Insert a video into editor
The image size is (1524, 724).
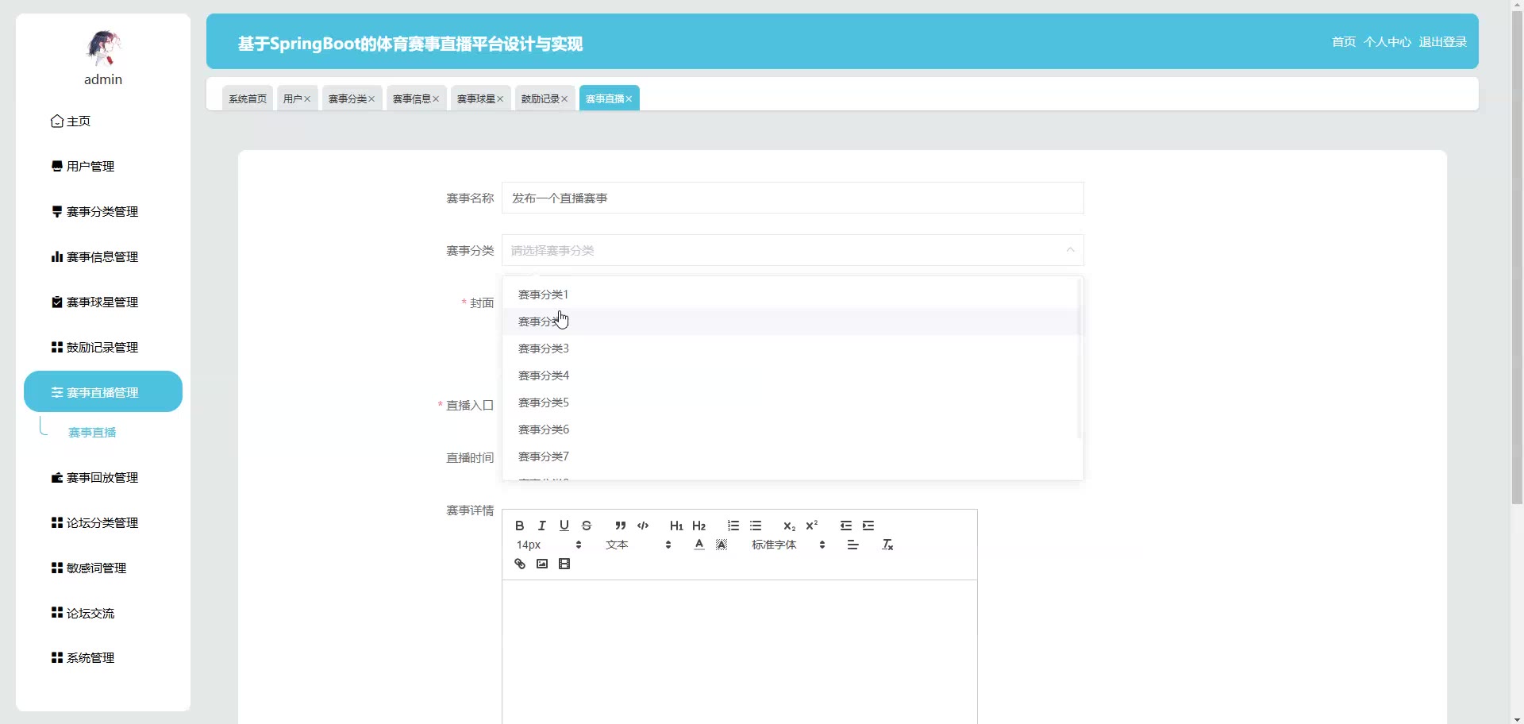click(564, 564)
